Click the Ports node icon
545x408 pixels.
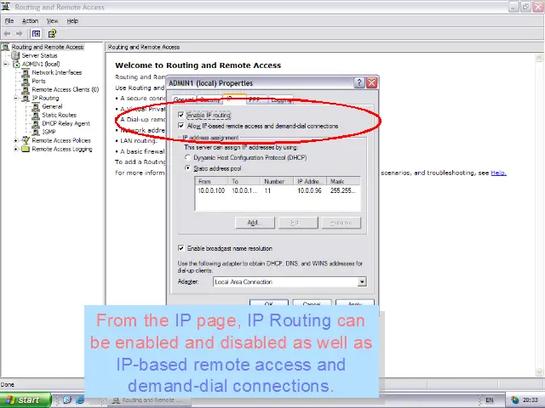pyautogui.click(x=26, y=82)
